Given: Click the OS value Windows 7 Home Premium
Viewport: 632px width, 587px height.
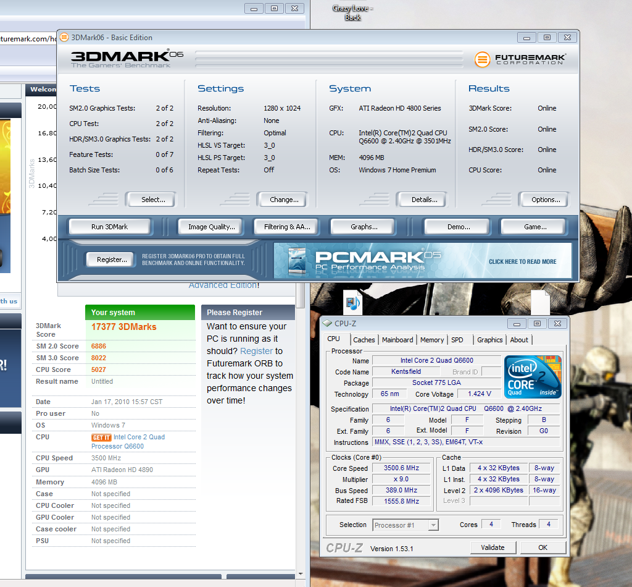Looking at the screenshot, I should pyautogui.click(x=397, y=170).
